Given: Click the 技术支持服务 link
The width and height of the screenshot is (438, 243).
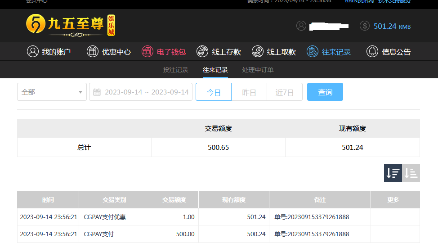Looking at the screenshot, I should pos(395,1).
